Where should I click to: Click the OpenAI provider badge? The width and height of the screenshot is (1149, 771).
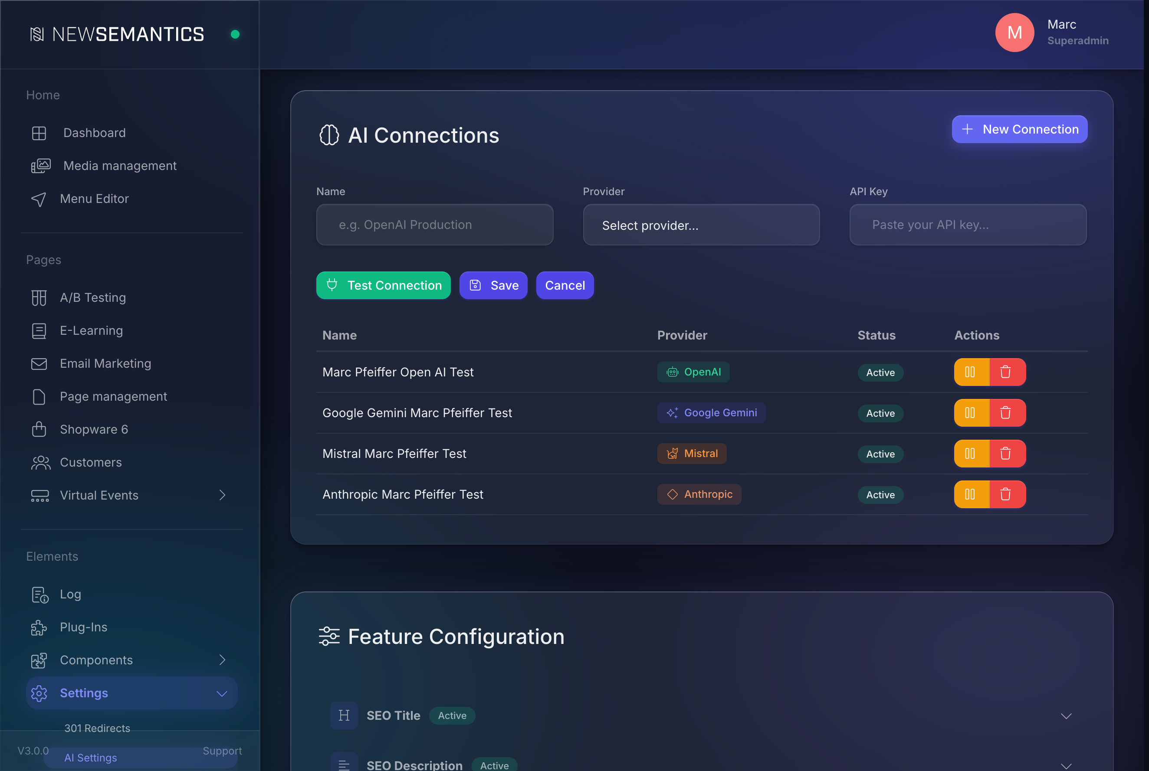pos(693,372)
